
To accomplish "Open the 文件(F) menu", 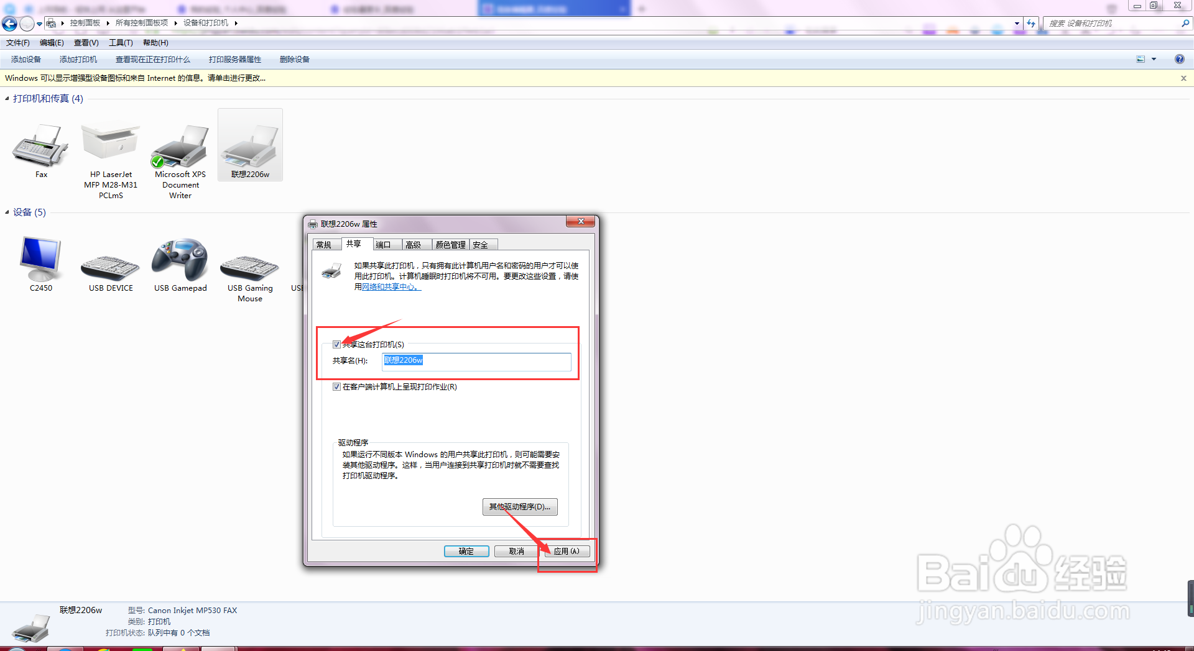I will (x=18, y=43).
